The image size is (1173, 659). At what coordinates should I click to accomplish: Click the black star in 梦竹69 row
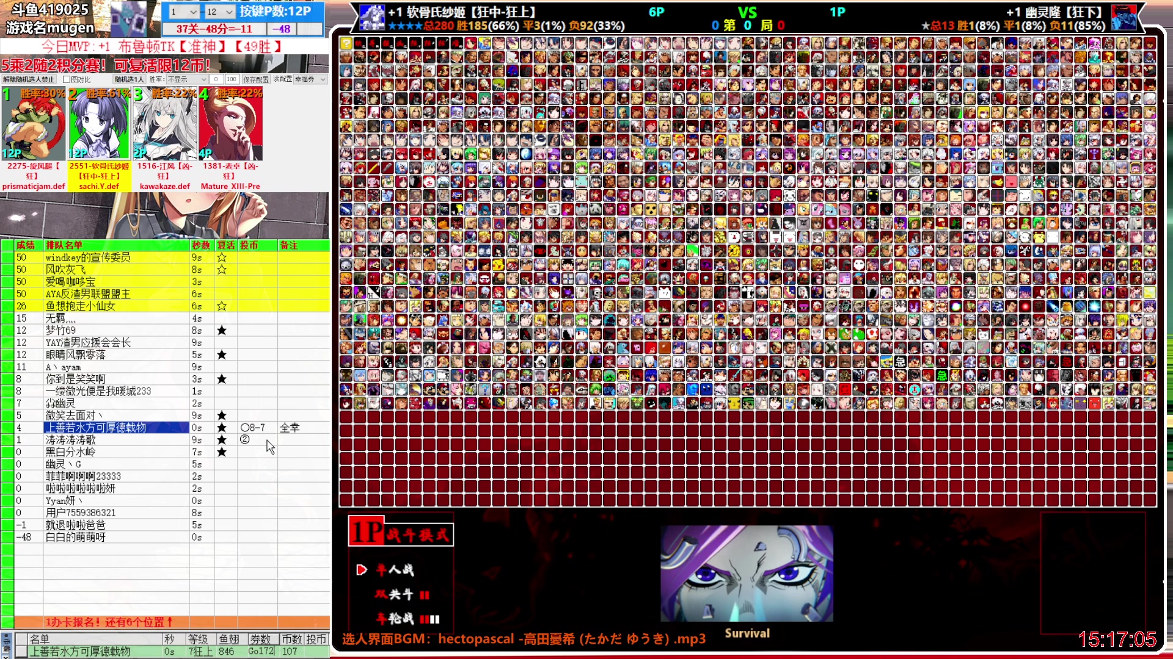point(222,331)
